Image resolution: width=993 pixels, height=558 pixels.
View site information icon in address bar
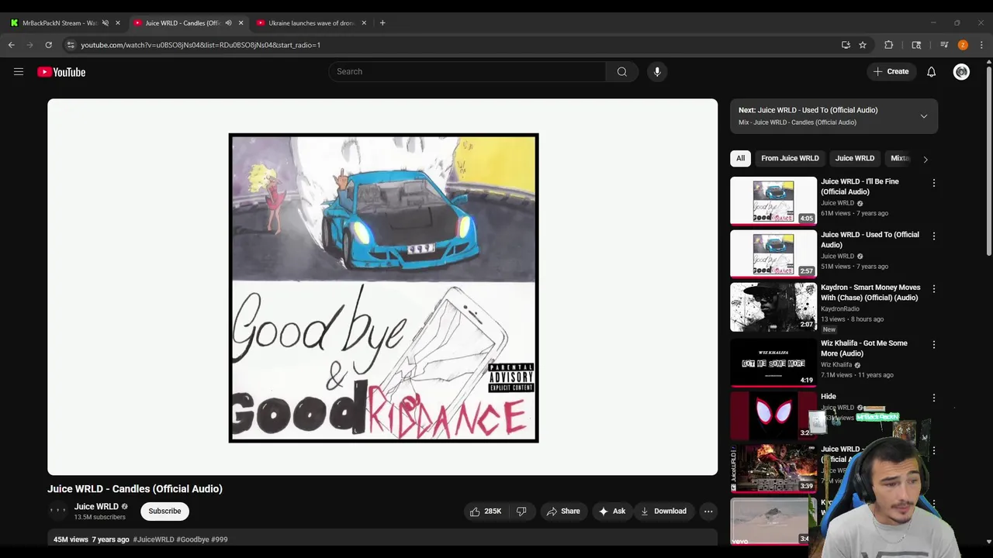point(71,45)
